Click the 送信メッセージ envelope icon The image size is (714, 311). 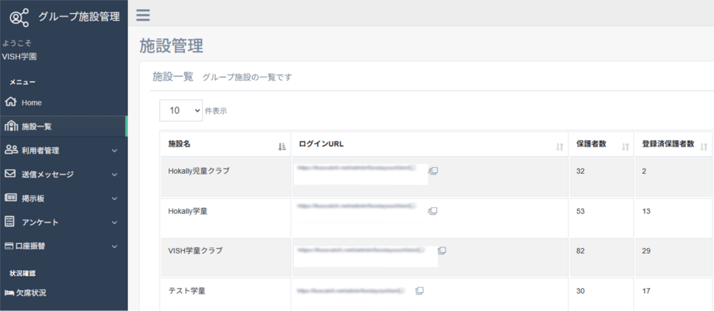click(x=10, y=173)
